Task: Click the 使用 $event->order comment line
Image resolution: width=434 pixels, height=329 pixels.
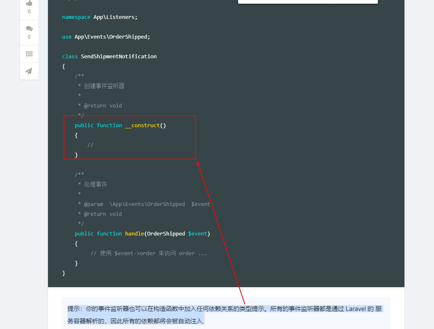Action: pos(149,254)
